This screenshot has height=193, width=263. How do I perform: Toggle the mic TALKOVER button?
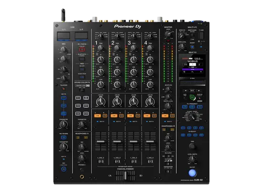click(x=64, y=89)
